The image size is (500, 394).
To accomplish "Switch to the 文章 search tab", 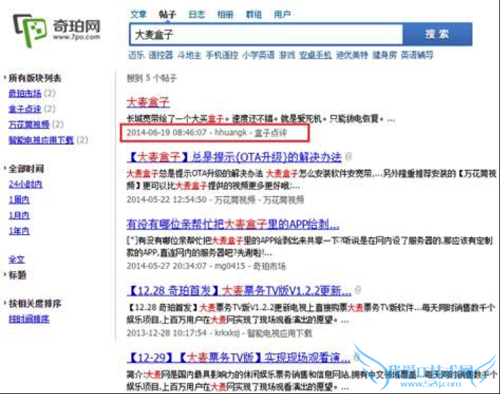I will [x=139, y=14].
